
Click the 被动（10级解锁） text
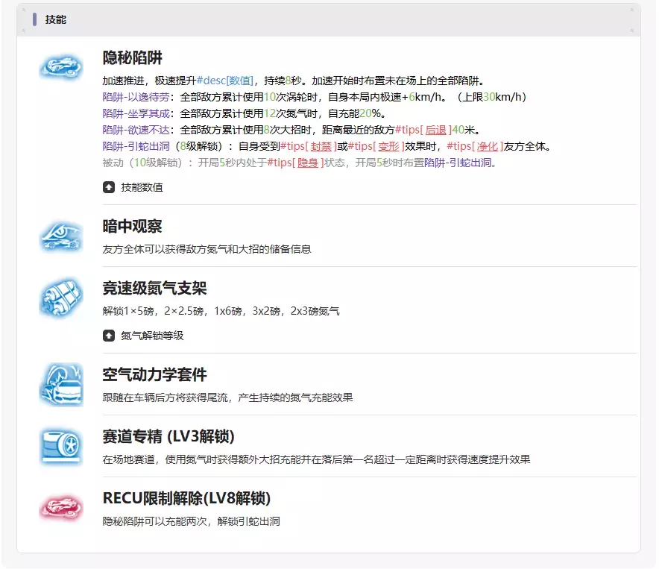click(x=144, y=163)
